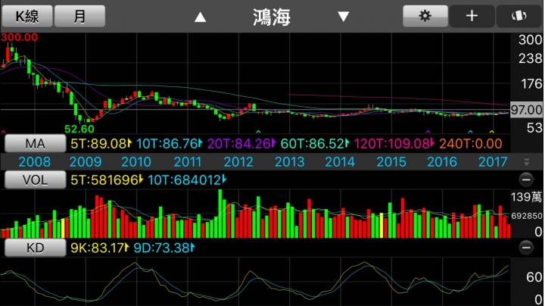This screenshot has height=306, width=545.
Task: Tap MA 60T:86.52 value
Action: (315, 144)
